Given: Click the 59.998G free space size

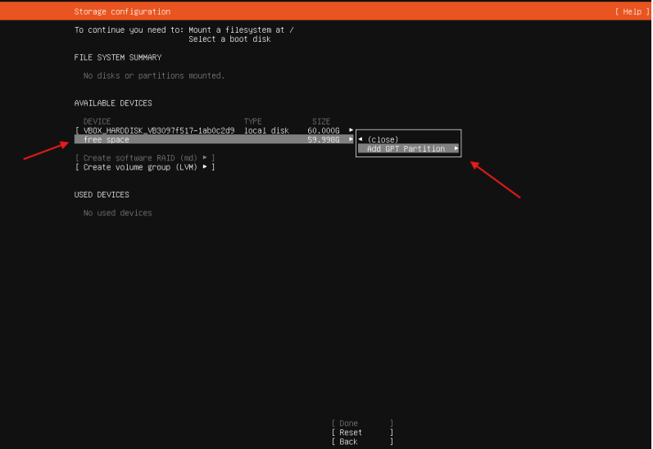Looking at the screenshot, I should tap(324, 140).
